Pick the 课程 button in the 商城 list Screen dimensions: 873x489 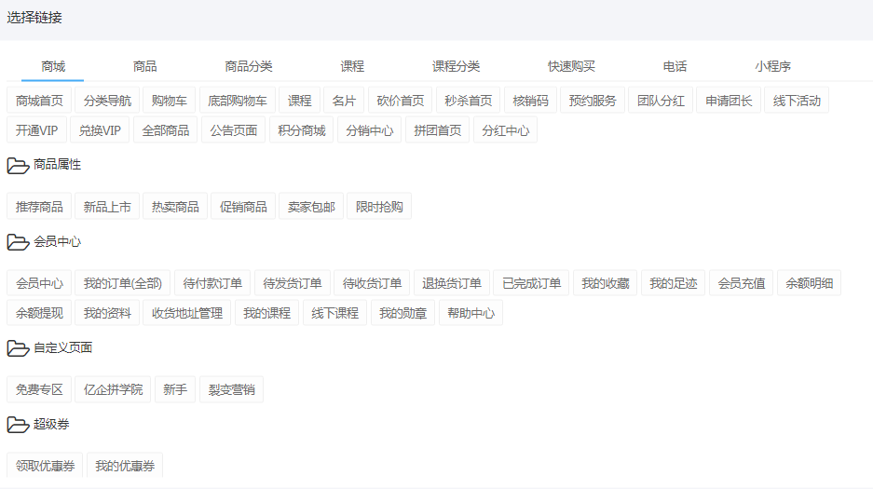click(299, 101)
